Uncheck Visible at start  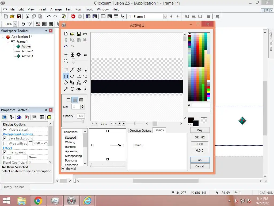tap(5, 130)
